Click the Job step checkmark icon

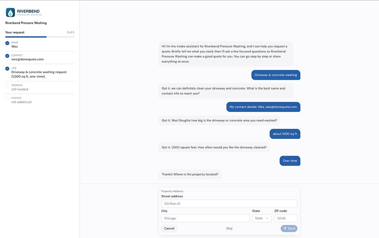point(7,69)
